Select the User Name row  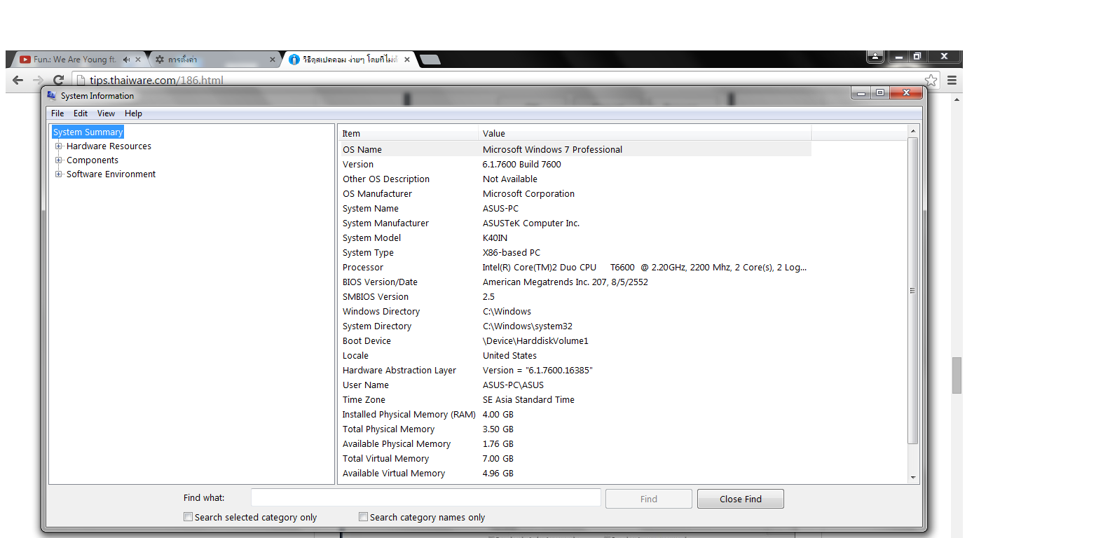575,385
